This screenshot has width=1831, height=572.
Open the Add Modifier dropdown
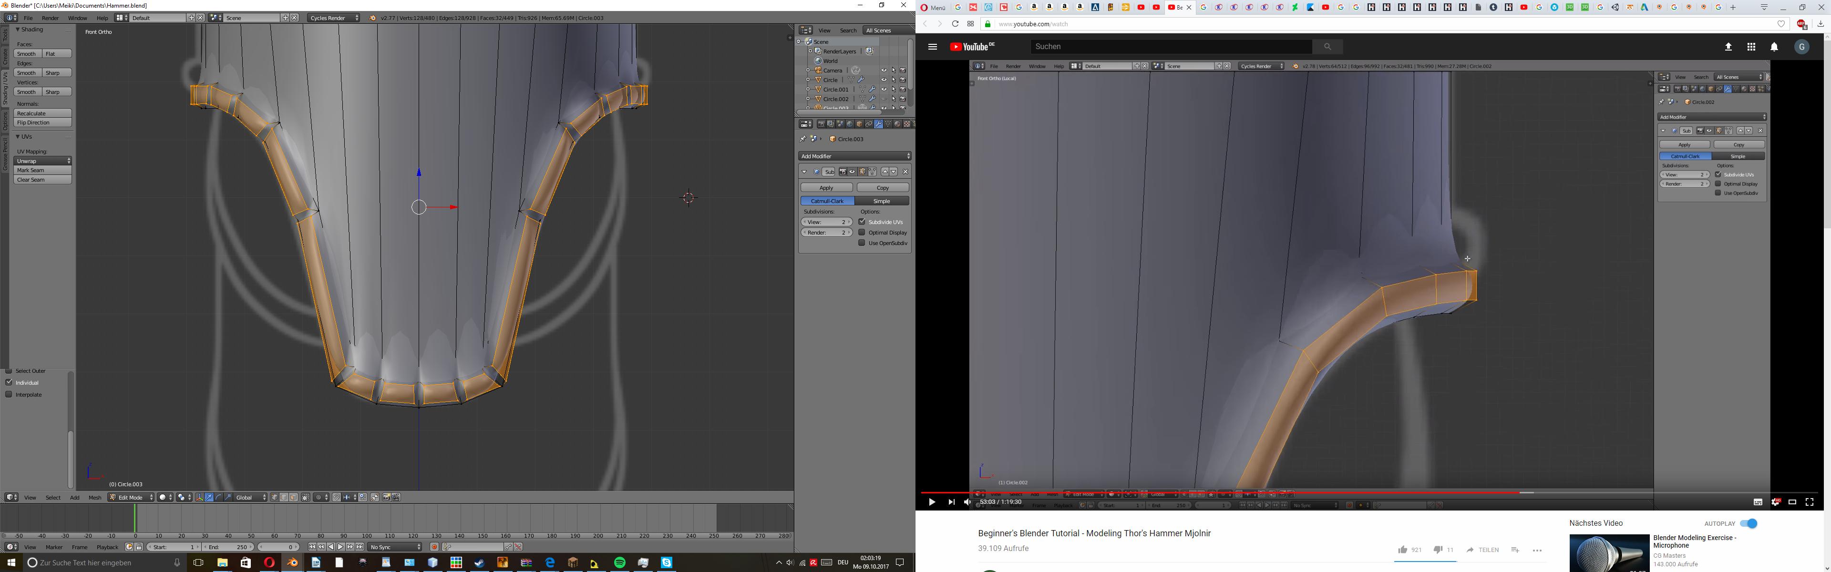855,156
